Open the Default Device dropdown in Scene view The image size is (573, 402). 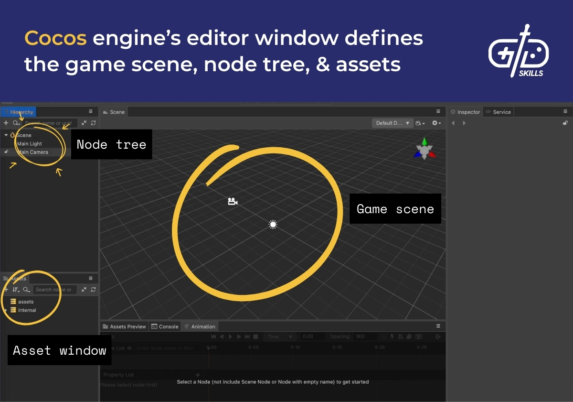pyautogui.click(x=392, y=123)
